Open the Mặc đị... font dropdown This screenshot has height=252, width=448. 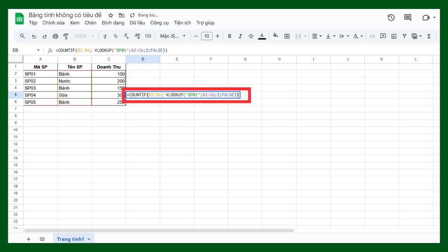click(x=173, y=36)
